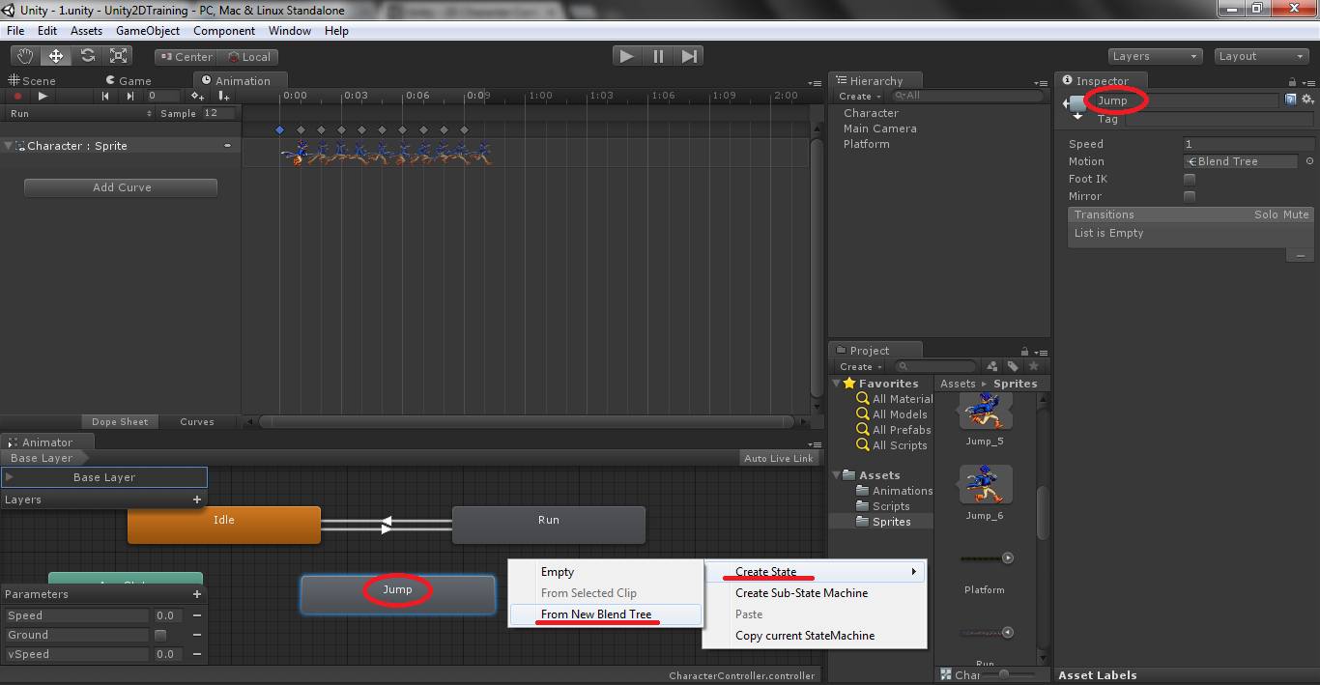1320x685 pixels.
Task: Open the GameObject menu
Action: pyautogui.click(x=148, y=31)
